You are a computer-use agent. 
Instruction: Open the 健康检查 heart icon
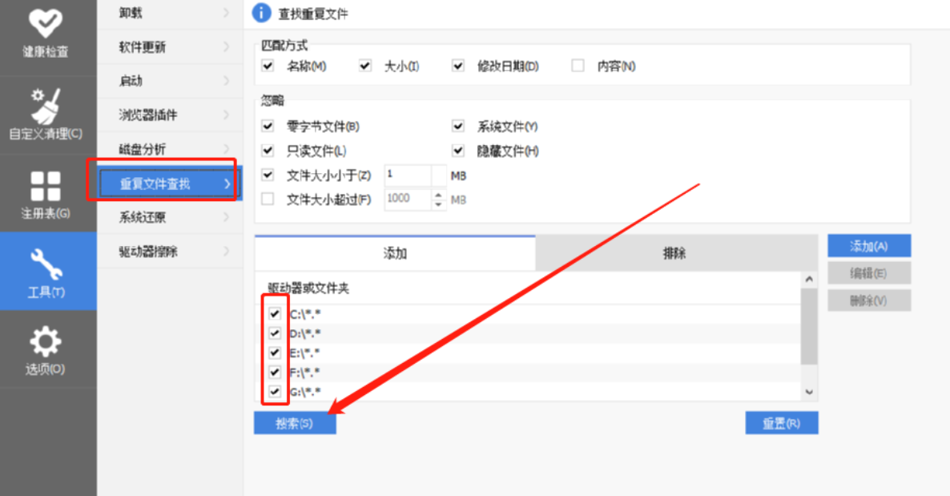pos(46,23)
